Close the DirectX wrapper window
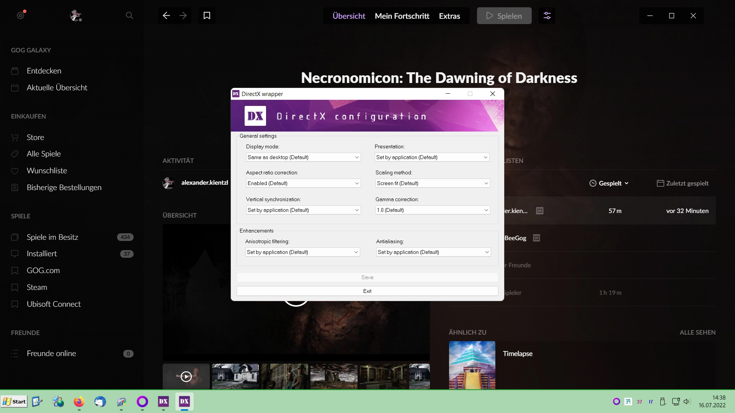Screen dimensions: 735x413 point(493,94)
